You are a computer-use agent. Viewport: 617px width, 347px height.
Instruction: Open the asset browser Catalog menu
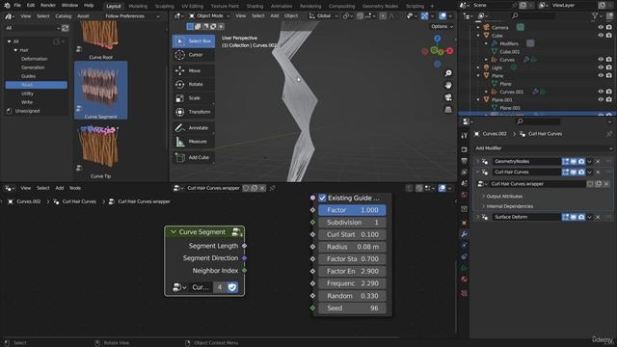click(x=64, y=16)
